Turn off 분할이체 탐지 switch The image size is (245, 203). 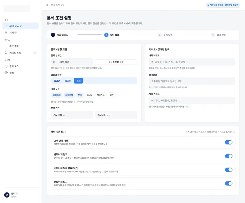click(228, 183)
